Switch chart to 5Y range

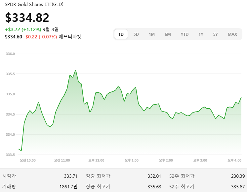(215, 34)
